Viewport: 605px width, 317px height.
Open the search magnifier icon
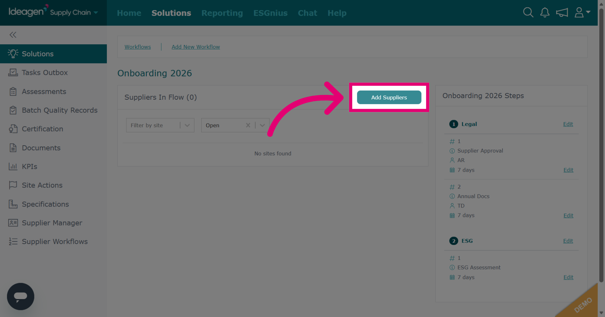pos(528,13)
